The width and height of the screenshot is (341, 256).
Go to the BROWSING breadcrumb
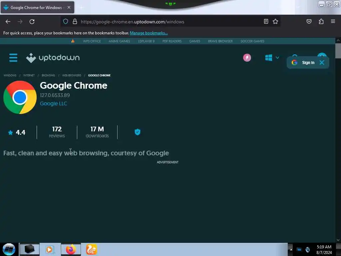click(x=48, y=75)
